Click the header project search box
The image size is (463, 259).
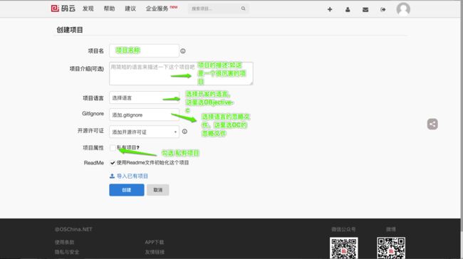pos(219,9)
